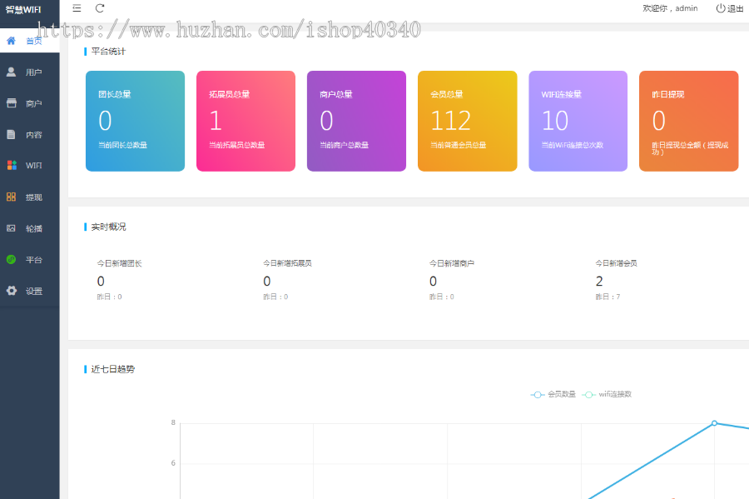Click the 今日新增商户 label
749x499 pixels.
coord(452,263)
